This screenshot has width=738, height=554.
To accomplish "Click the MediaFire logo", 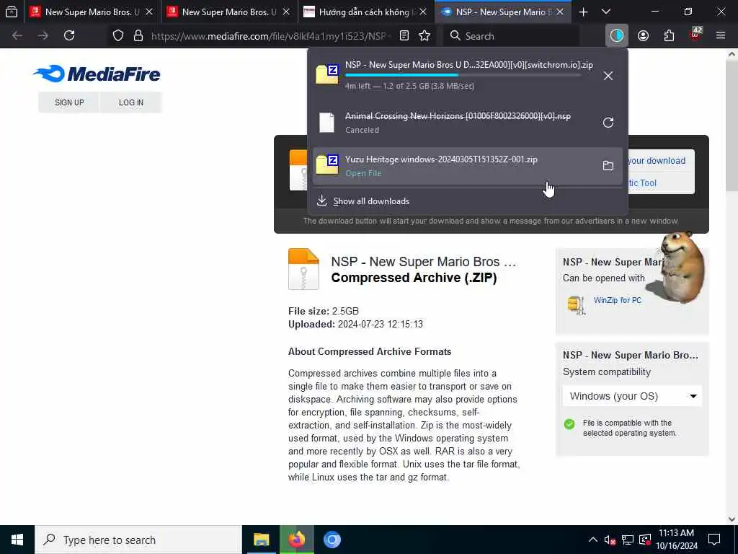I will (97, 74).
